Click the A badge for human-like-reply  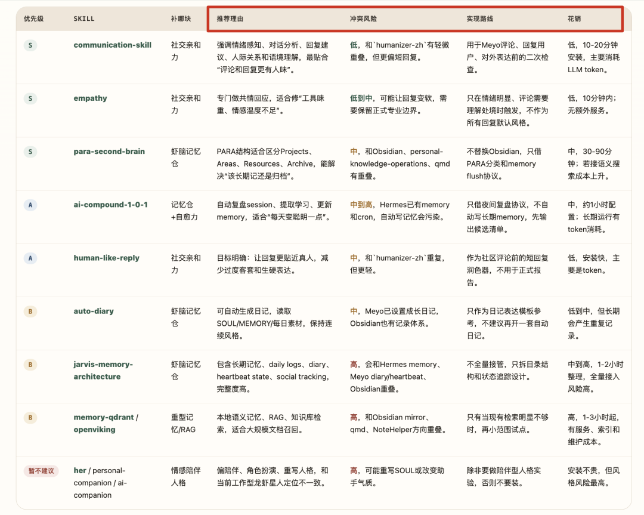[30, 258]
